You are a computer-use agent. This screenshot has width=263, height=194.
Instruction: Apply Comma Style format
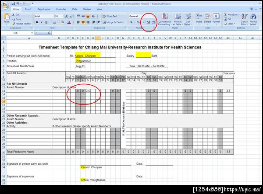click(143, 22)
